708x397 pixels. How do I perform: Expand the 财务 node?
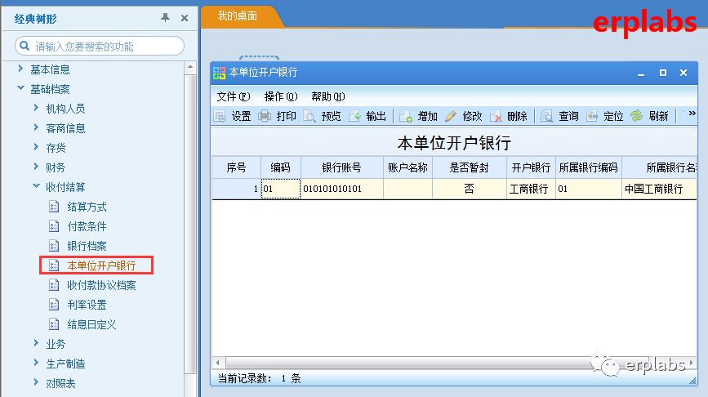pos(36,167)
